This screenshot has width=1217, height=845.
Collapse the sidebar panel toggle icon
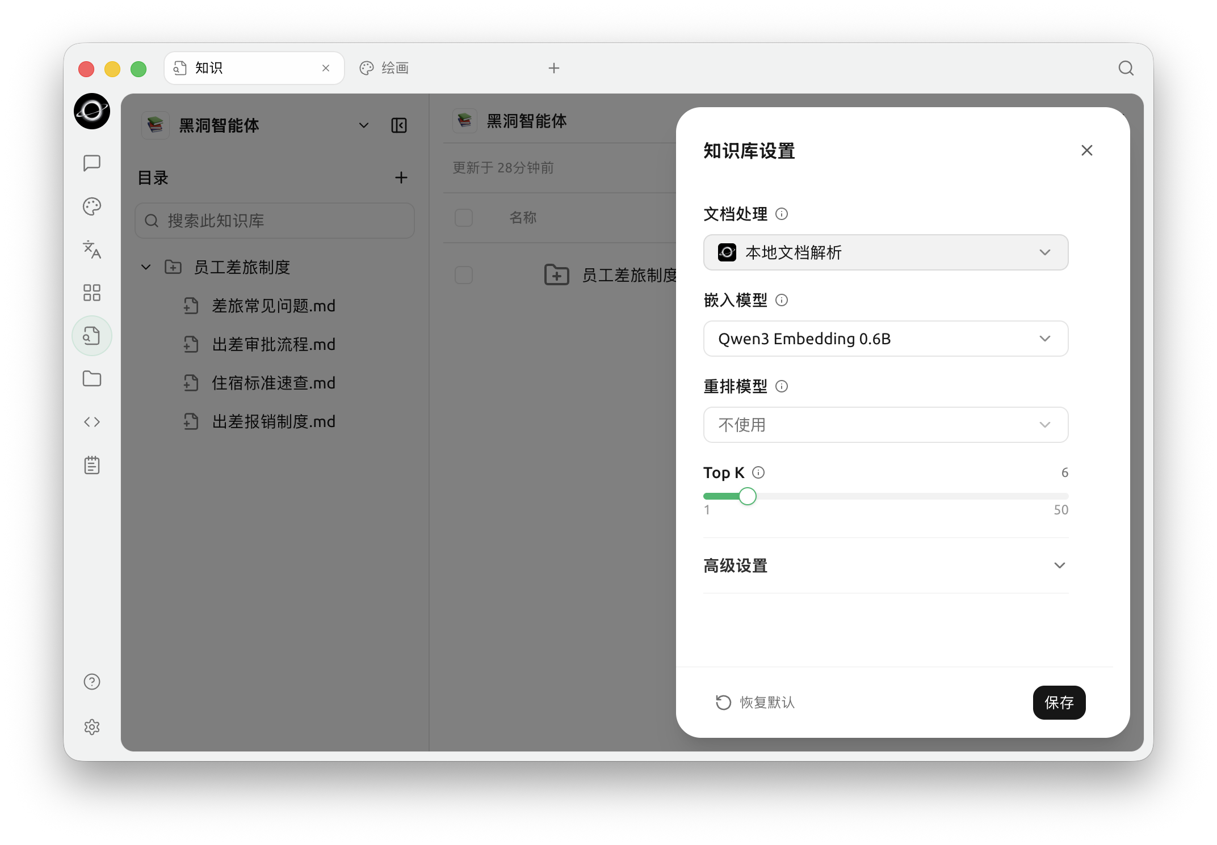(x=399, y=125)
